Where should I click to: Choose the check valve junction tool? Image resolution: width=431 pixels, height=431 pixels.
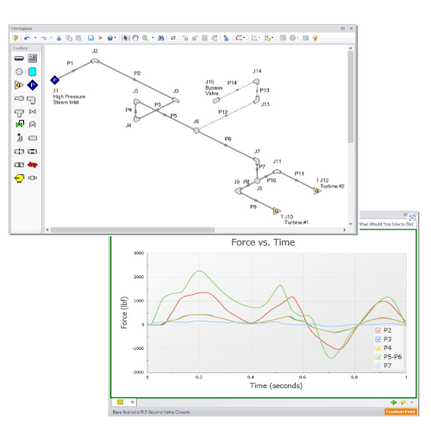tap(33, 124)
